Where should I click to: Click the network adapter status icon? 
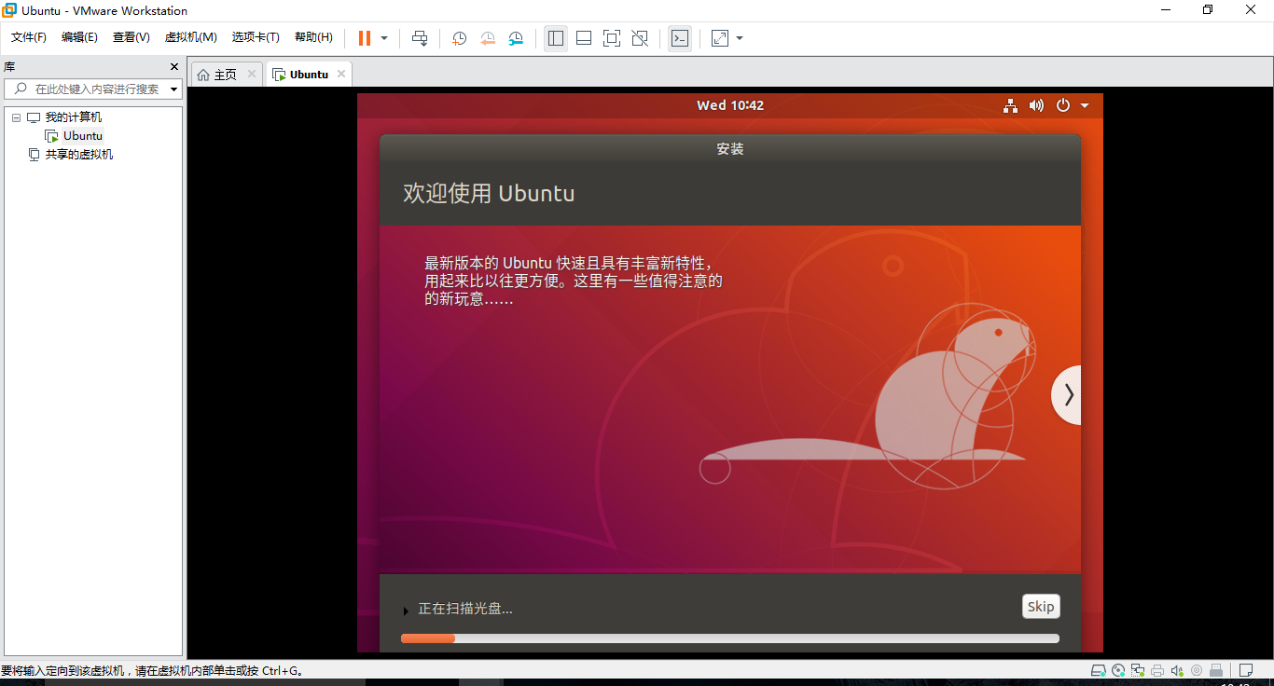pos(1138,670)
